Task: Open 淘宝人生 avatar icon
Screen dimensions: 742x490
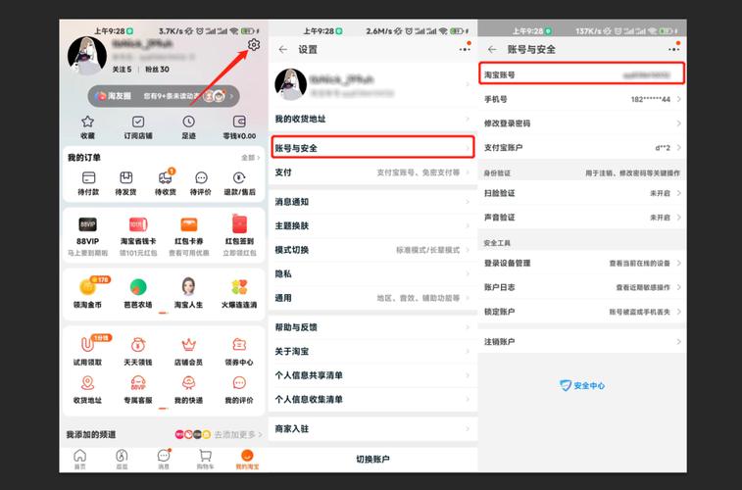Action: (189, 286)
